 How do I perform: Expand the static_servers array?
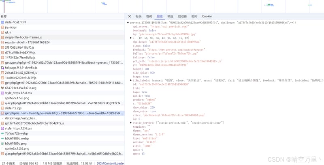coord(131,123)
